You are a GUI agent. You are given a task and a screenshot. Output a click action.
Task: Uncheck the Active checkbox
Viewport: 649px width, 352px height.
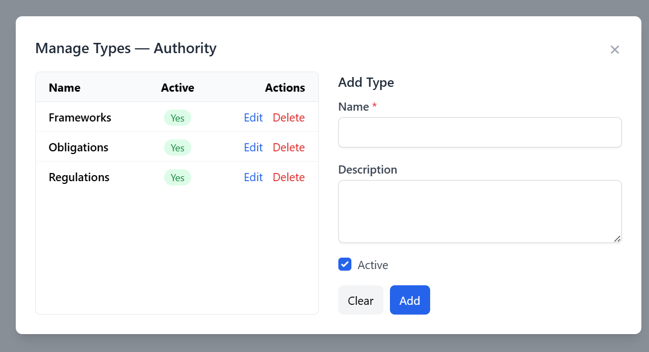click(345, 264)
